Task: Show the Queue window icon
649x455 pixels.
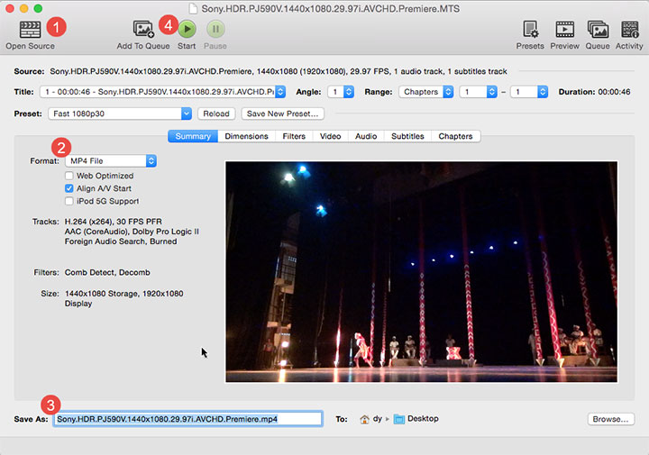Action: click(x=597, y=29)
